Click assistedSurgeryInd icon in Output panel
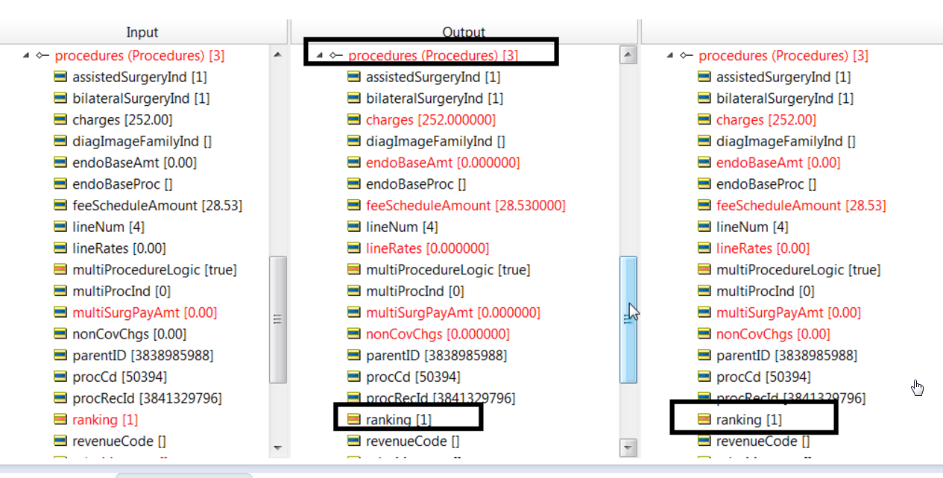The image size is (943, 478). pos(354,77)
